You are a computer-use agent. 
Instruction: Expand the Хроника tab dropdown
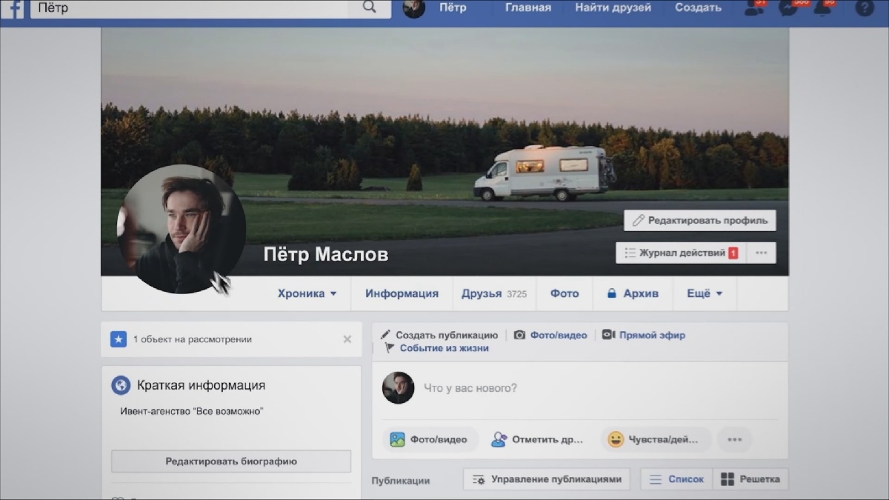point(307,293)
